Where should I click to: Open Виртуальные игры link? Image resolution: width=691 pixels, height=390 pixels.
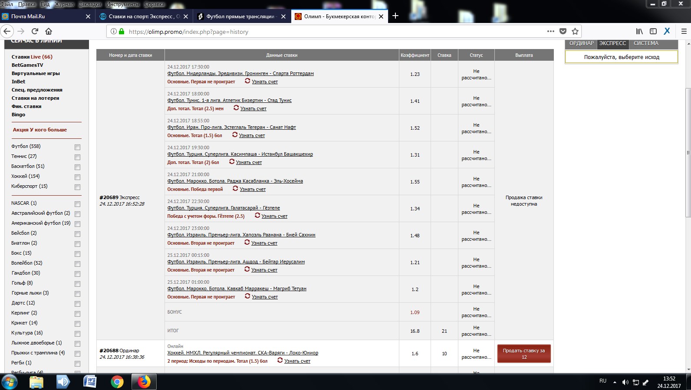tap(36, 73)
